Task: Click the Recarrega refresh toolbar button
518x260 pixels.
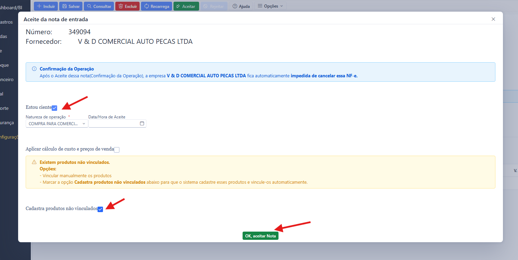Action: (x=156, y=6)
